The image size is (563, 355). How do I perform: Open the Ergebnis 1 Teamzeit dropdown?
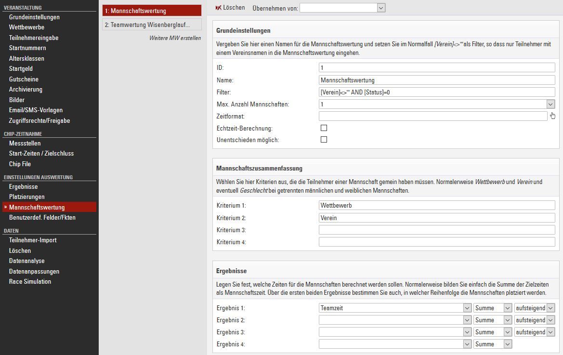click(x=467, y=308)
